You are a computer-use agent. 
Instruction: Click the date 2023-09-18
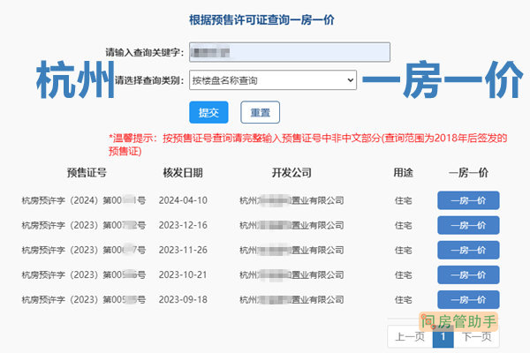click(x=183, y=300)
